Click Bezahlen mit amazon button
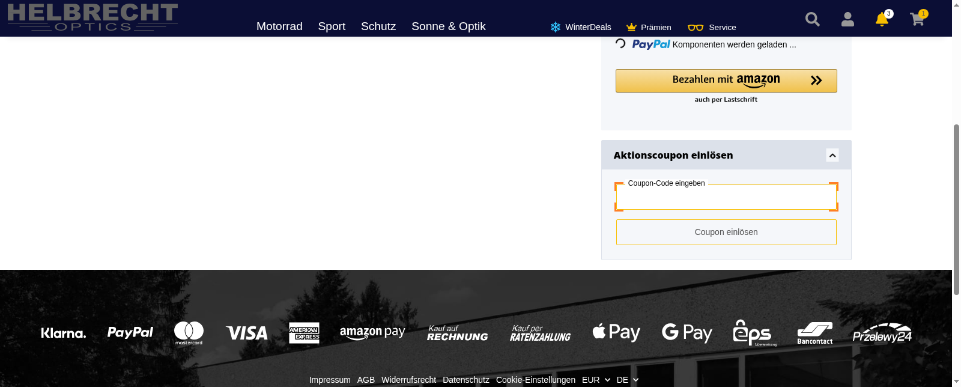The width and height of the screenshot is (961, 387). (726, 81)
